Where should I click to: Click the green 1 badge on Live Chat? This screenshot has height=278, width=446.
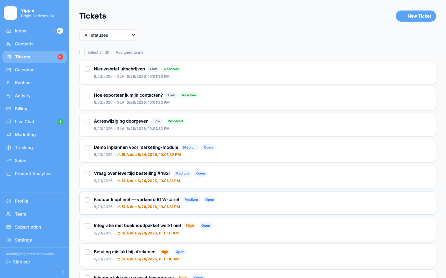[60, 122]
